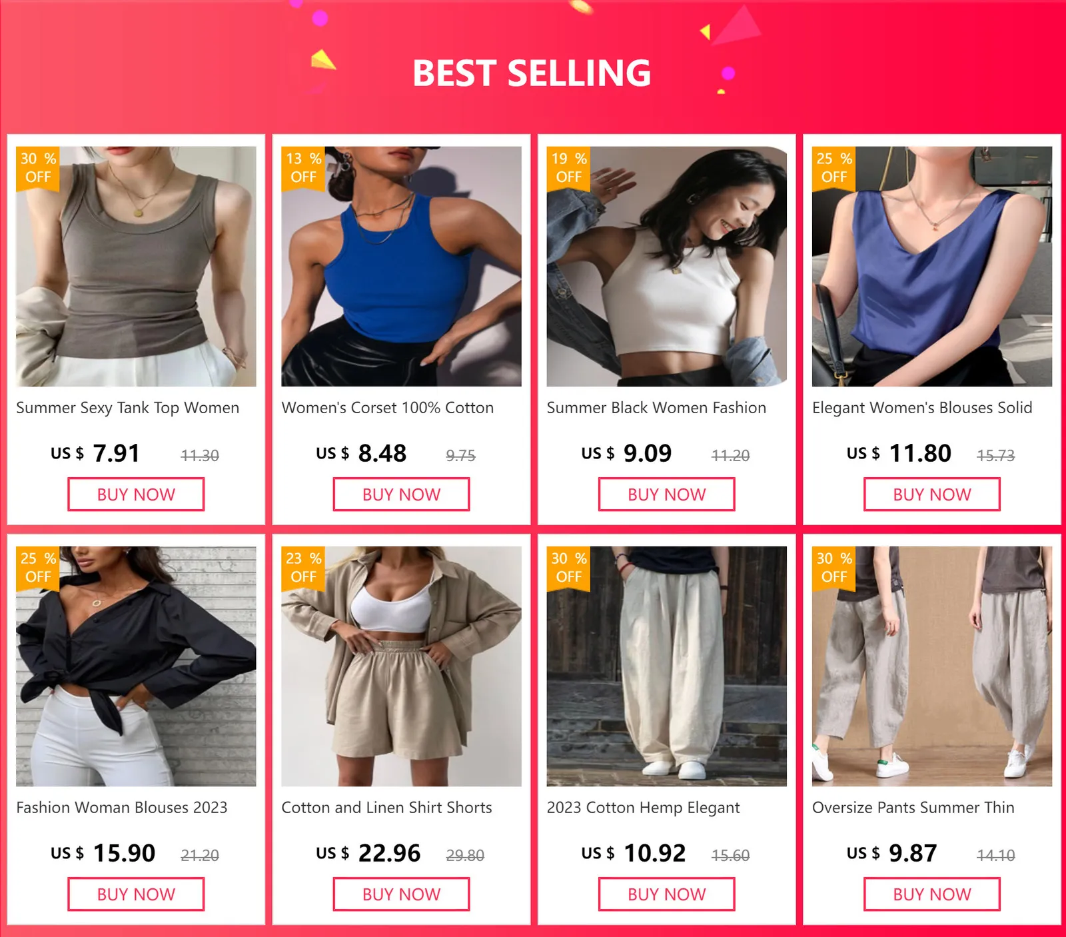This screenshot has height=937, width=1066.
Task: Open the Fashion Woman Blouses 2023 title link
Action: point(122,808)
